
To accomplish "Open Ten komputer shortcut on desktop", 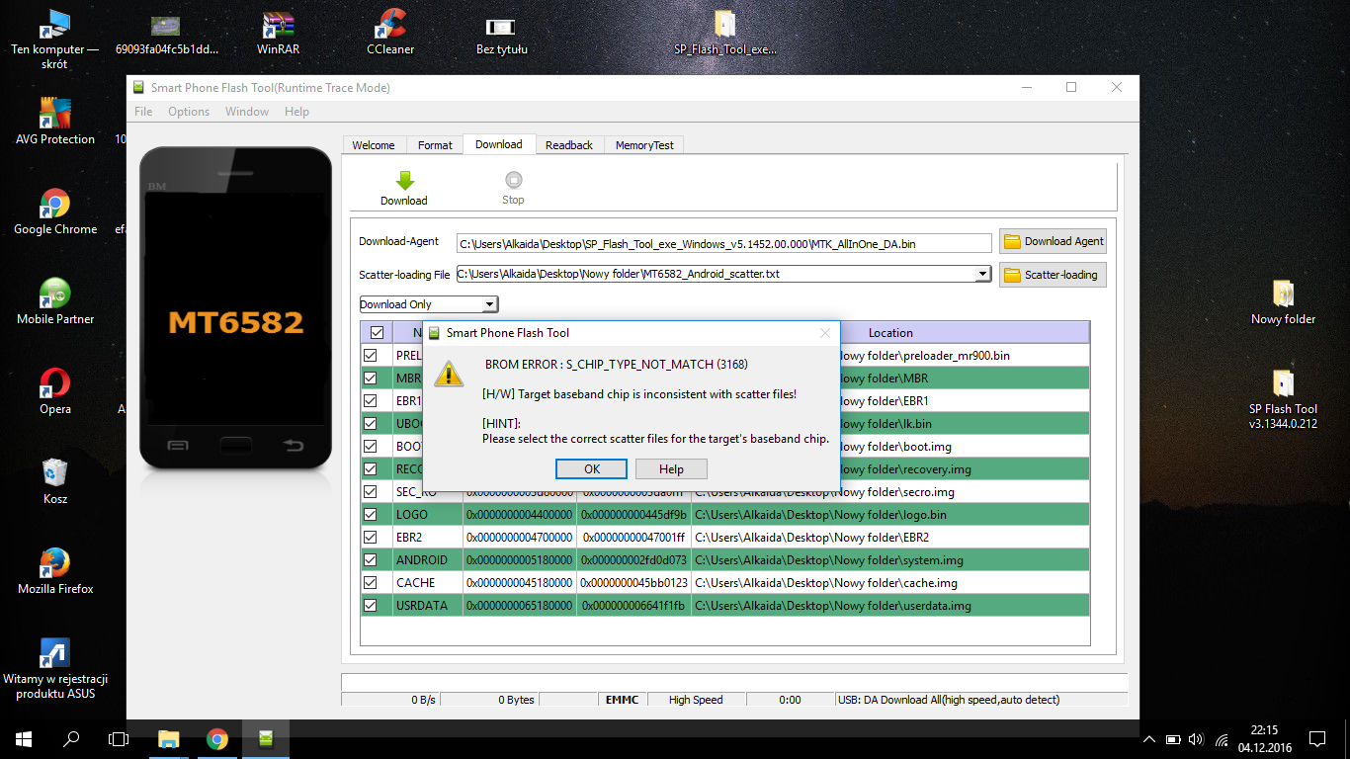I will pyautogui.click(x=55, y=40).
